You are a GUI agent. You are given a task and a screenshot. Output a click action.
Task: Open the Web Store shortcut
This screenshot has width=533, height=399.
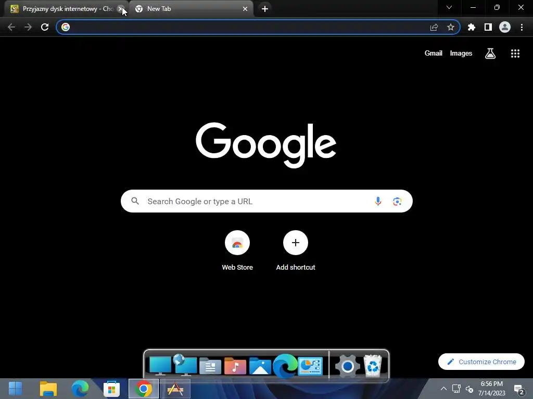click(x=237, y=251)
